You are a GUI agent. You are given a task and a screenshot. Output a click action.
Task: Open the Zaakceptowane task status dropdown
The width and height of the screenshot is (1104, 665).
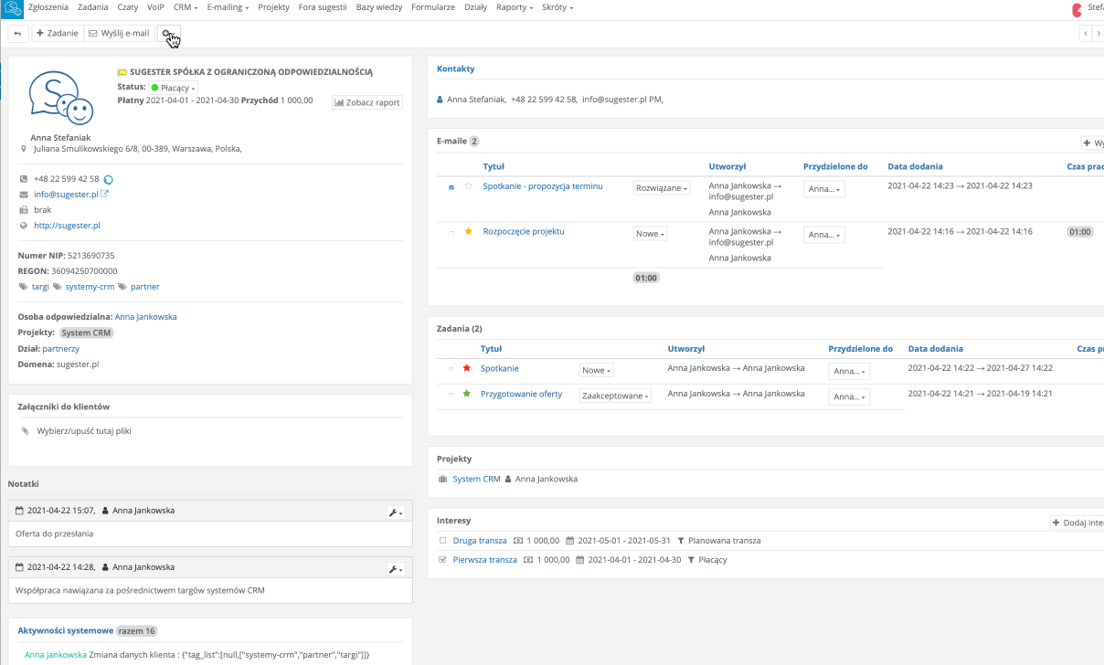click(615, 396)
